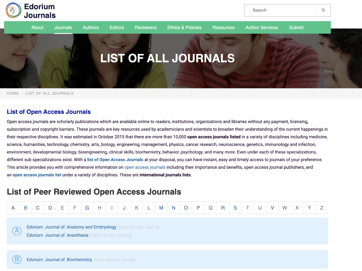The image size is (362, 271).
Task: Jump to letter N journals
Action: point(174,208)
